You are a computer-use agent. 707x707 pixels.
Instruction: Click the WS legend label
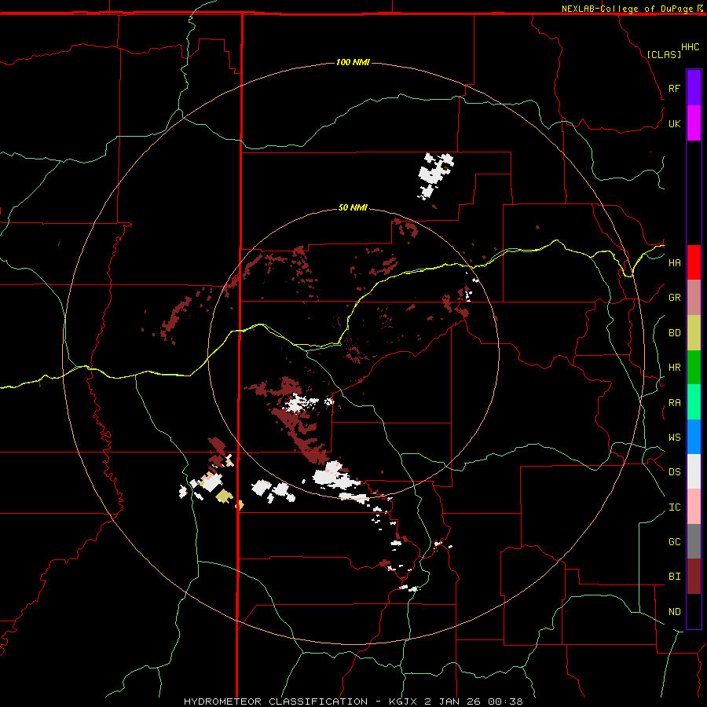(x=674, y=438)
